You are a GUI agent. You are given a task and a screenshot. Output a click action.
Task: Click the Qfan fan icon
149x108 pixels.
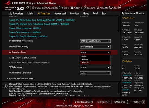(60, 8)
